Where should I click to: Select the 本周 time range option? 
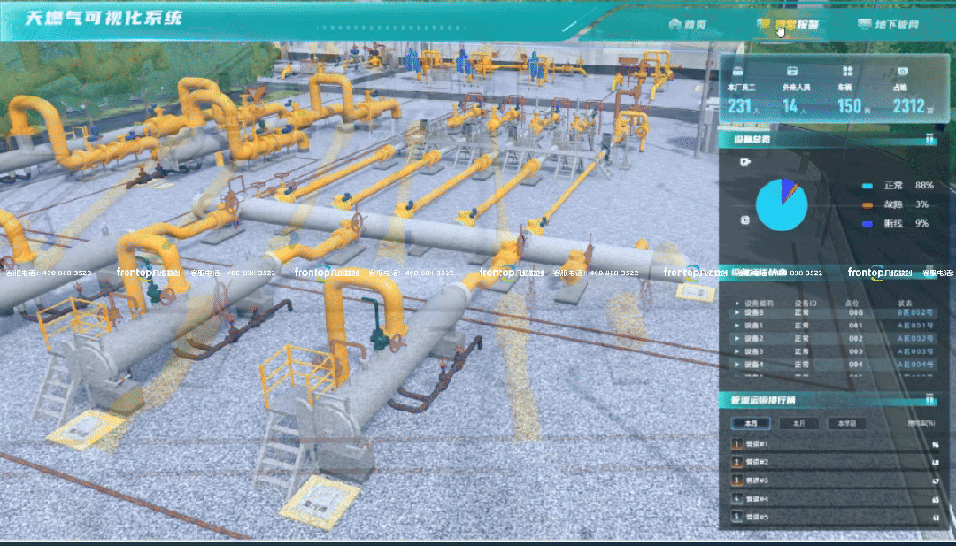pyautogui.click(x=751, y=423)
